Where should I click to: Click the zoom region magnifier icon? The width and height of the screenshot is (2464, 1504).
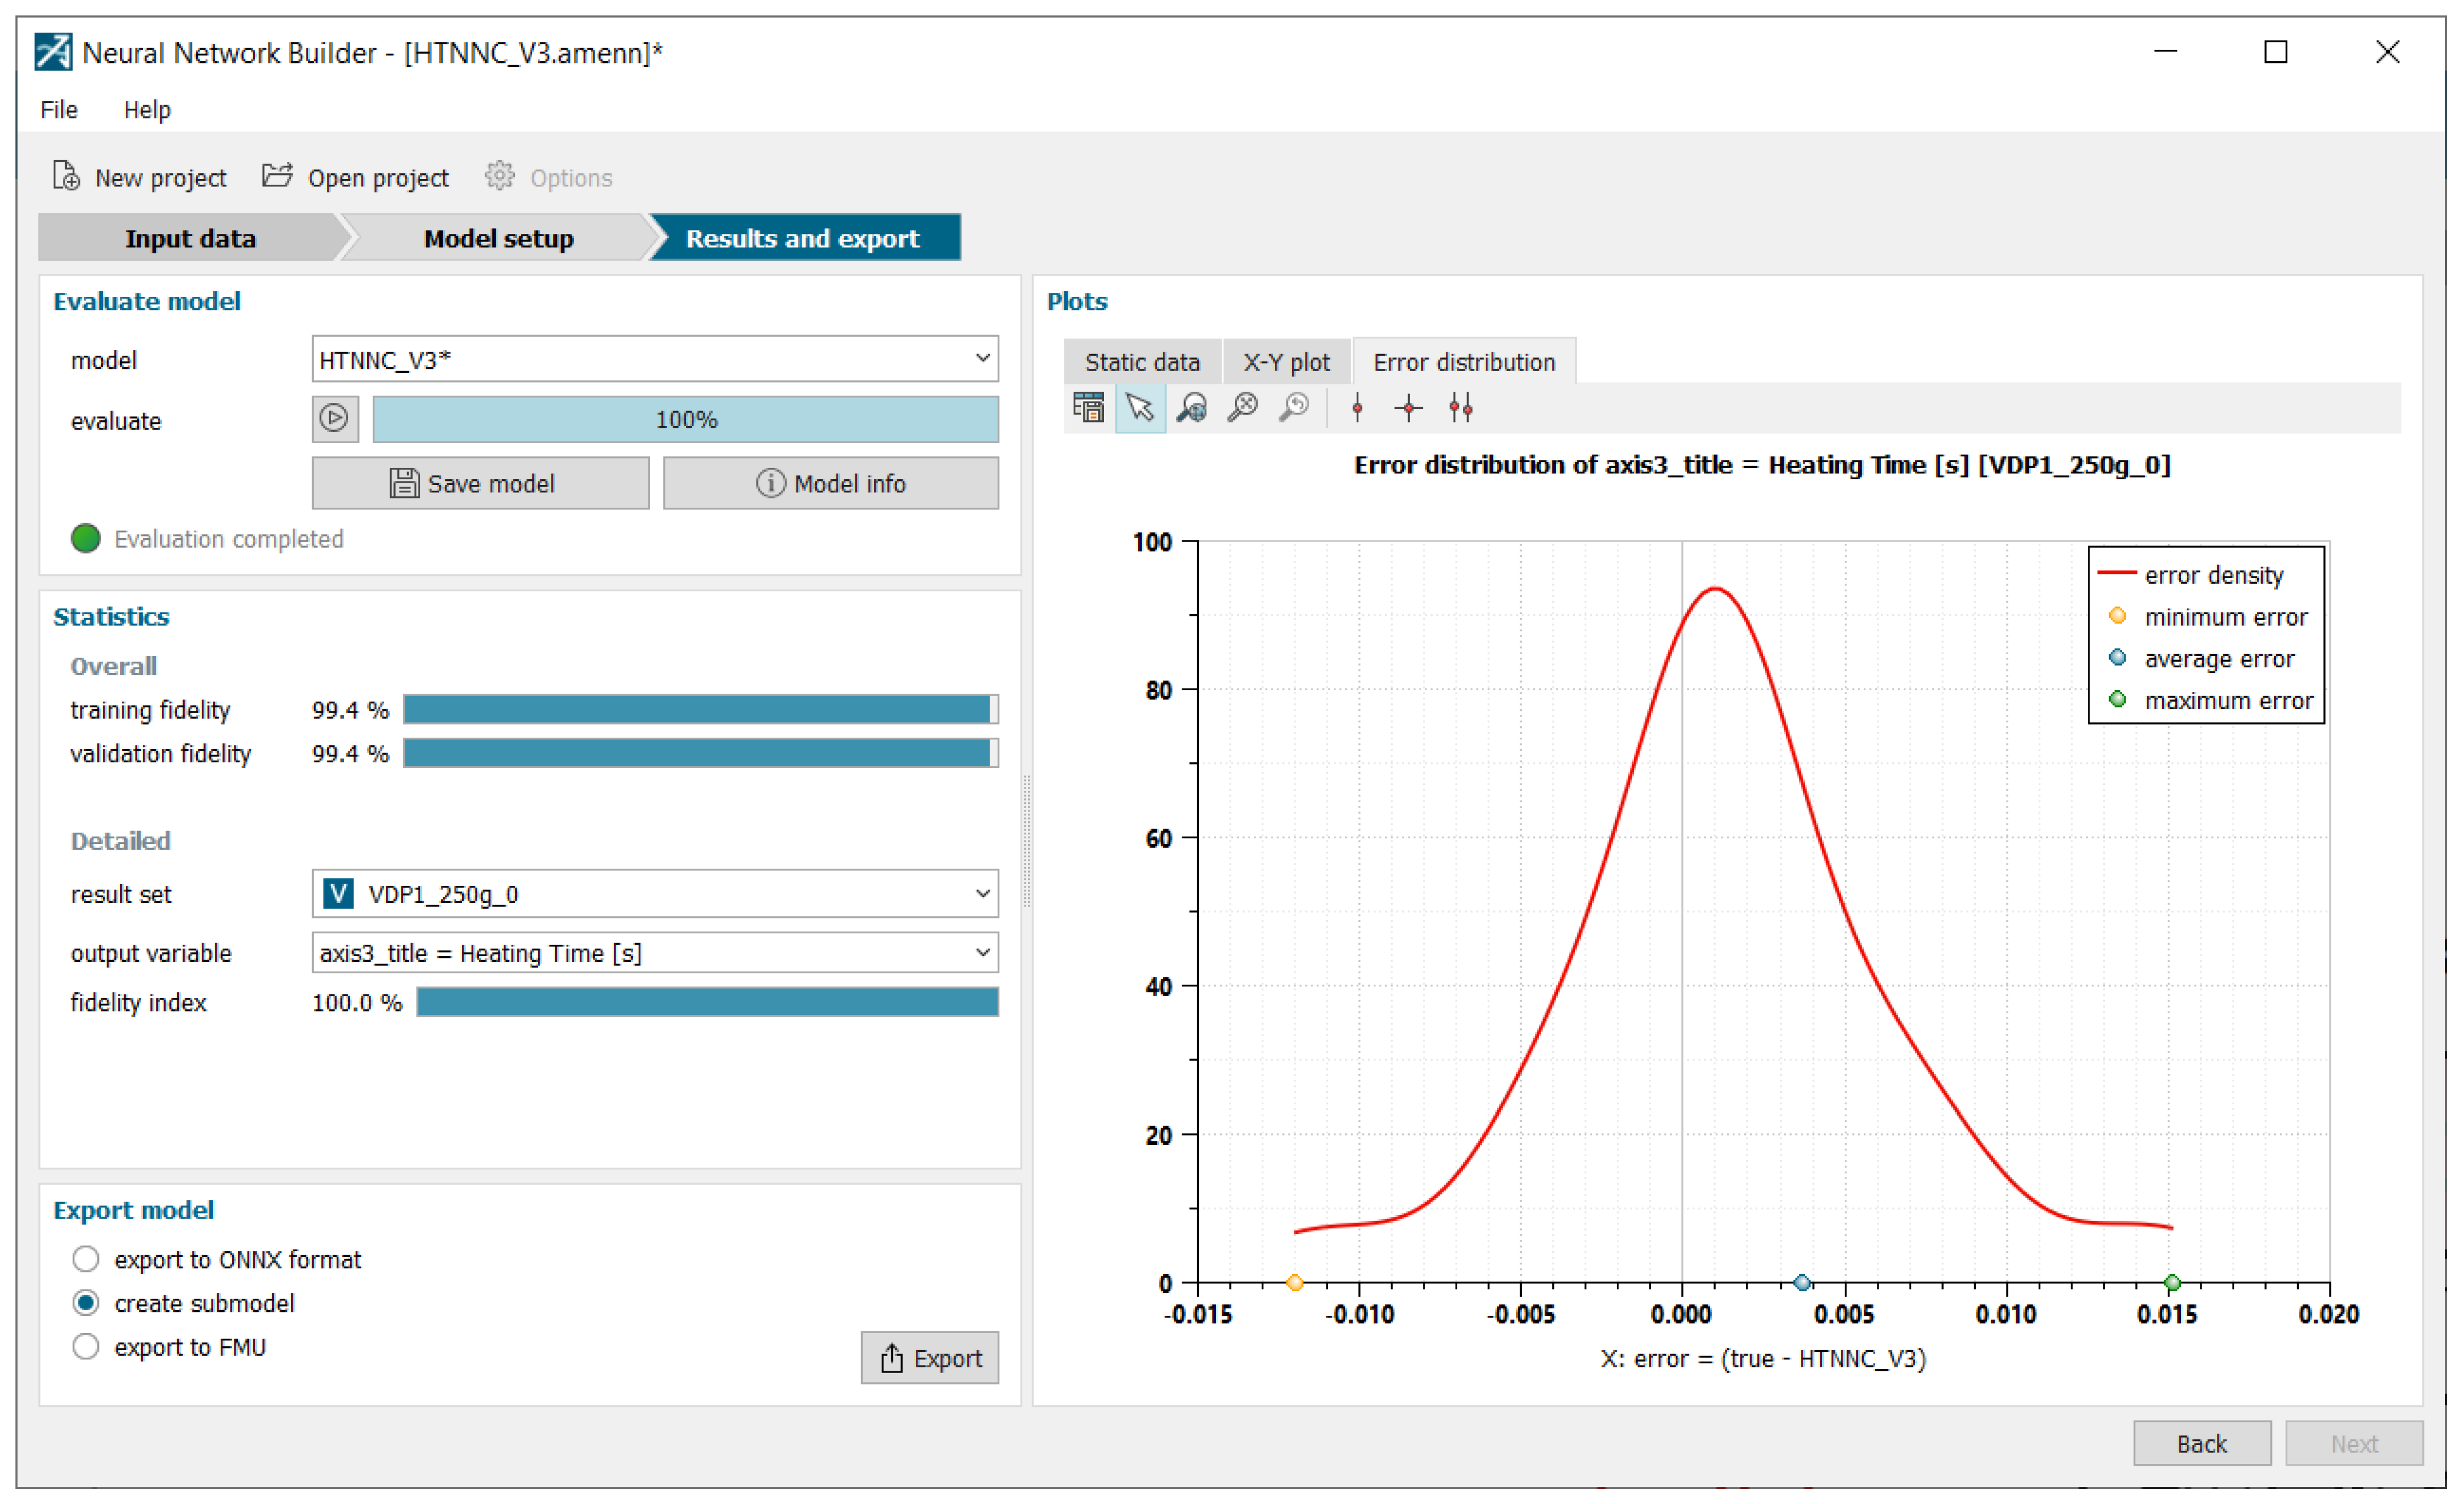(1191, 408)
